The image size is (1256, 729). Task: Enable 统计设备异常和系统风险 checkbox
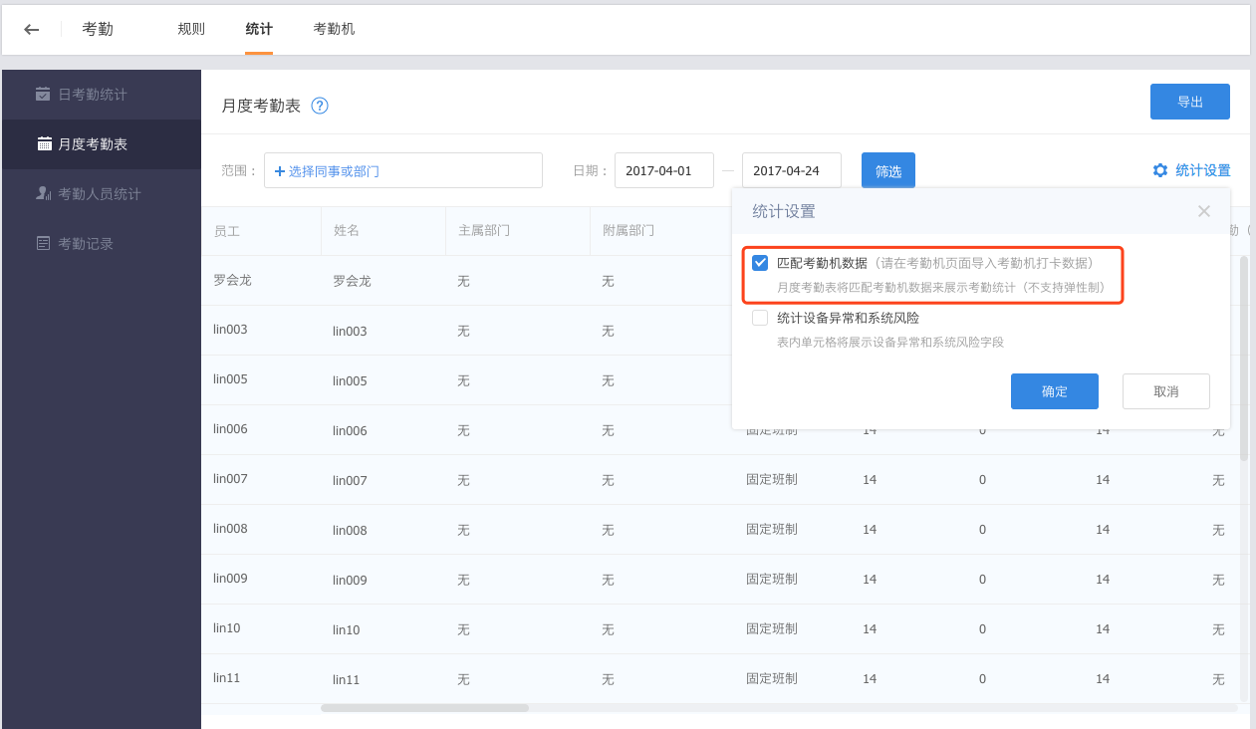click(760, 318)
